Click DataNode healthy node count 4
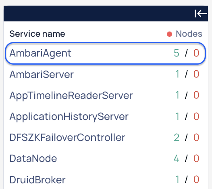This screenshot has width=212, height=189. pos(177,158)
